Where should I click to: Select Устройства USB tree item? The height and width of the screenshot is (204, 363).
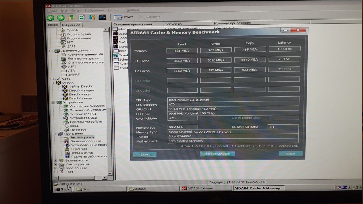(83, 118)
